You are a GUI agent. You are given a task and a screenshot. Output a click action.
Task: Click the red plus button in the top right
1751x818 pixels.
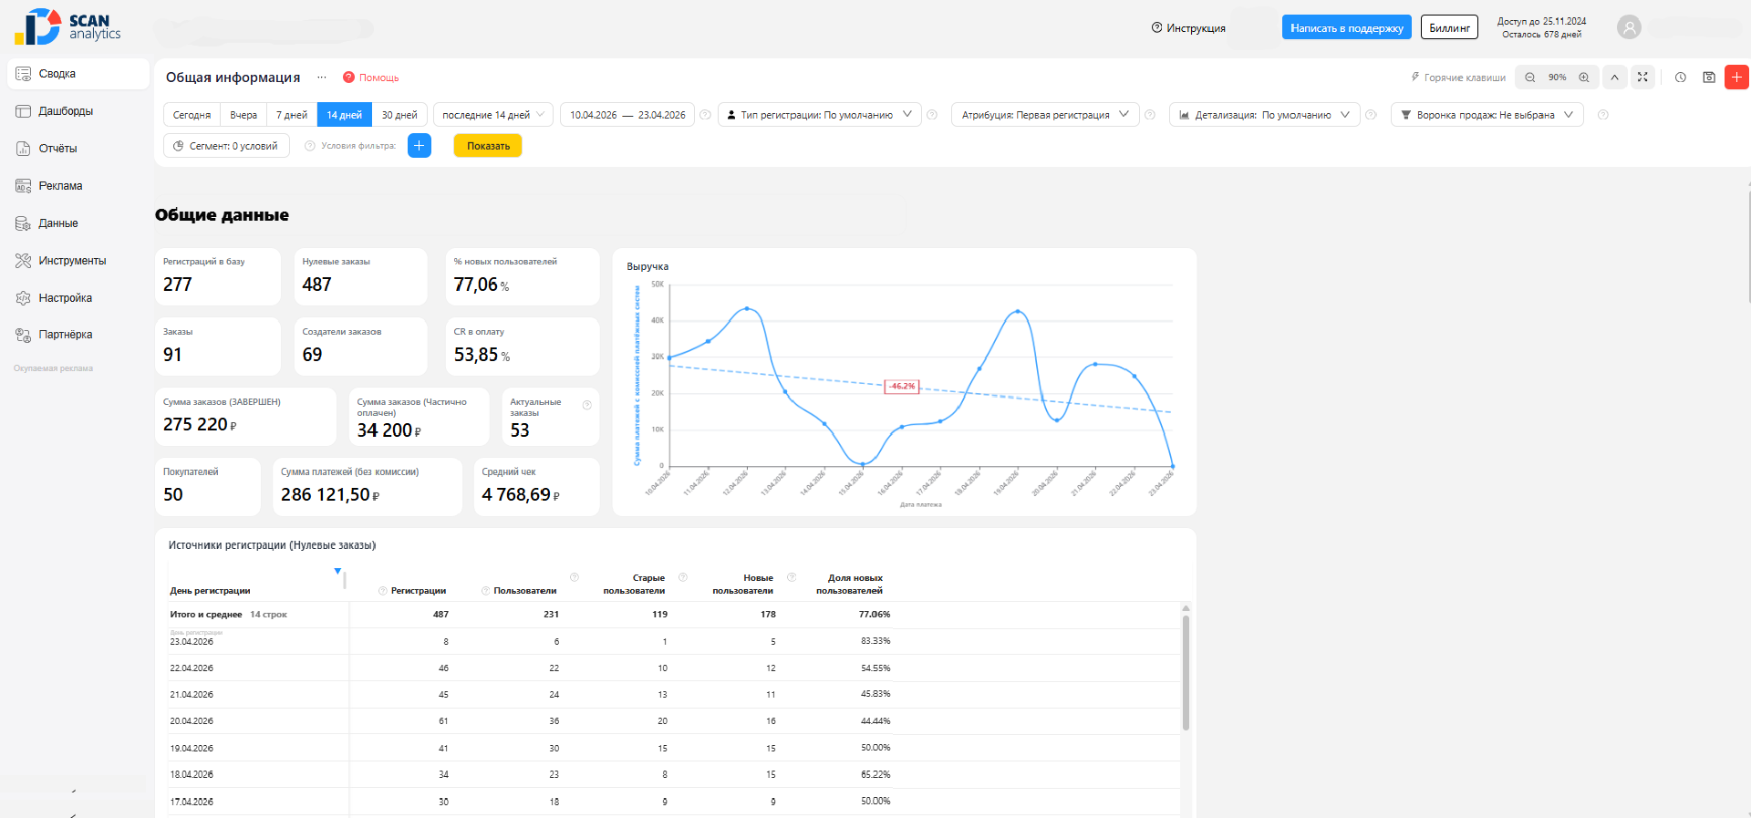click(x=1736, y=78)
